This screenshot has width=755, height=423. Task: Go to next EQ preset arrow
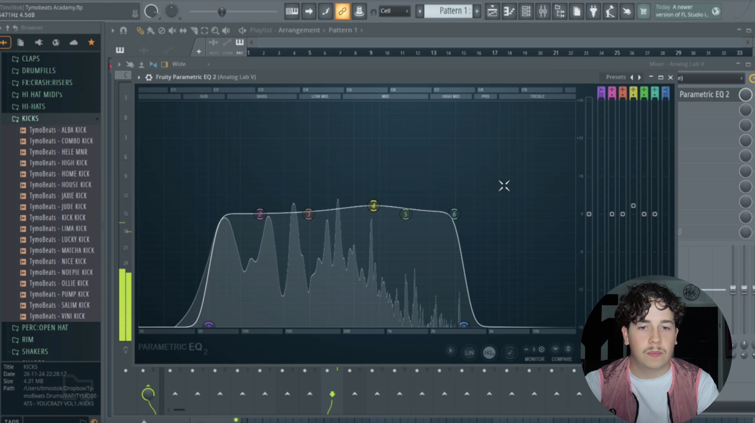click(x=639, y=77)
